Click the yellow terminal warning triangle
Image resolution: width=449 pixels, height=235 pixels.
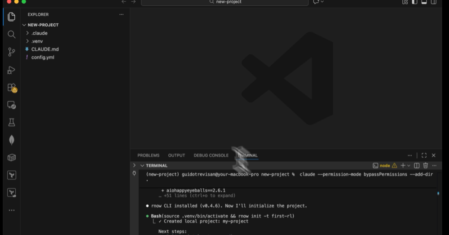[x=394, y=165]
